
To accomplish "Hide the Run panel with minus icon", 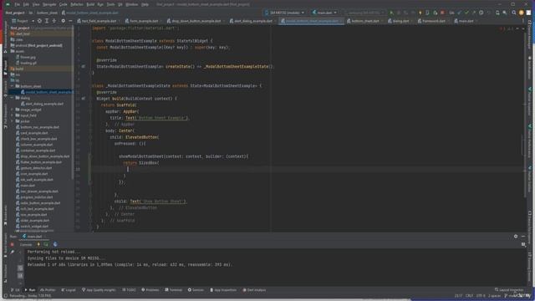I will click(523, 236).
